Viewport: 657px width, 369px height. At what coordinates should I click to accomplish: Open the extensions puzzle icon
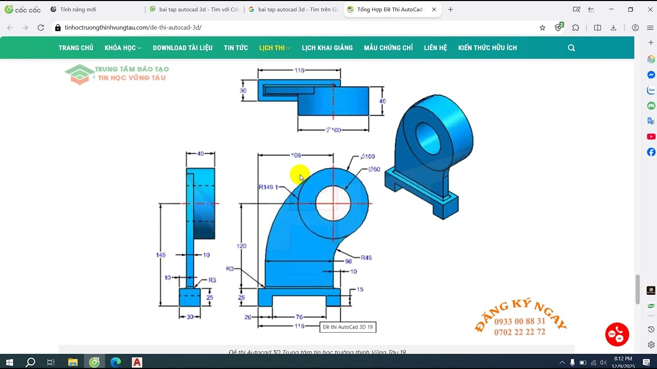tap(575, 28)
